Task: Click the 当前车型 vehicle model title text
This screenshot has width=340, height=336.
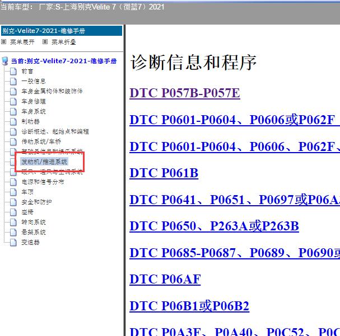Action: [x=82, y=7]
